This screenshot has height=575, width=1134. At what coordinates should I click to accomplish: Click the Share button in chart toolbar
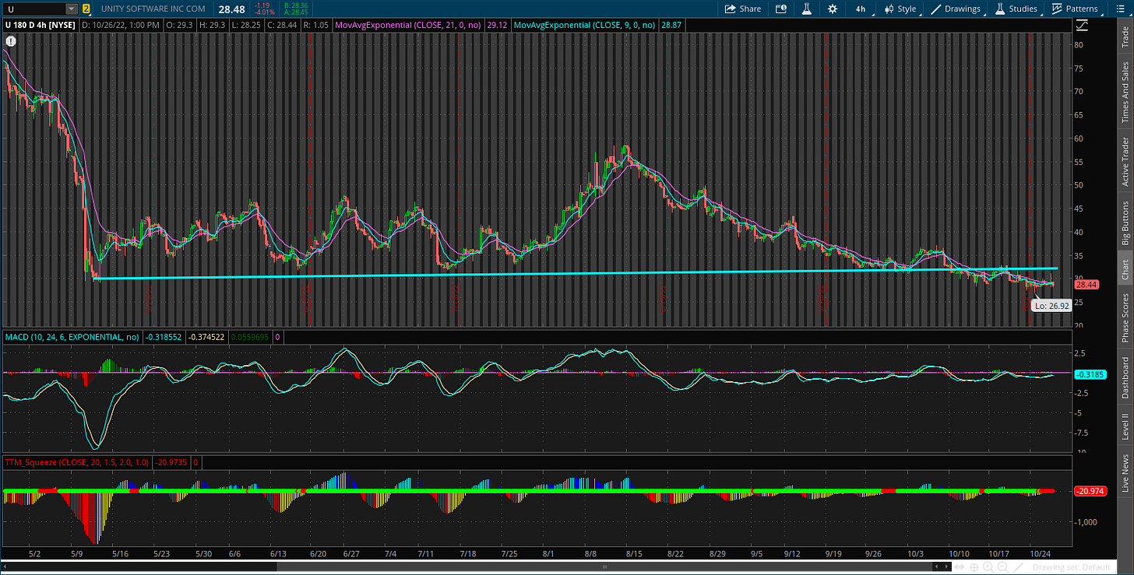[x=742, y=9]
